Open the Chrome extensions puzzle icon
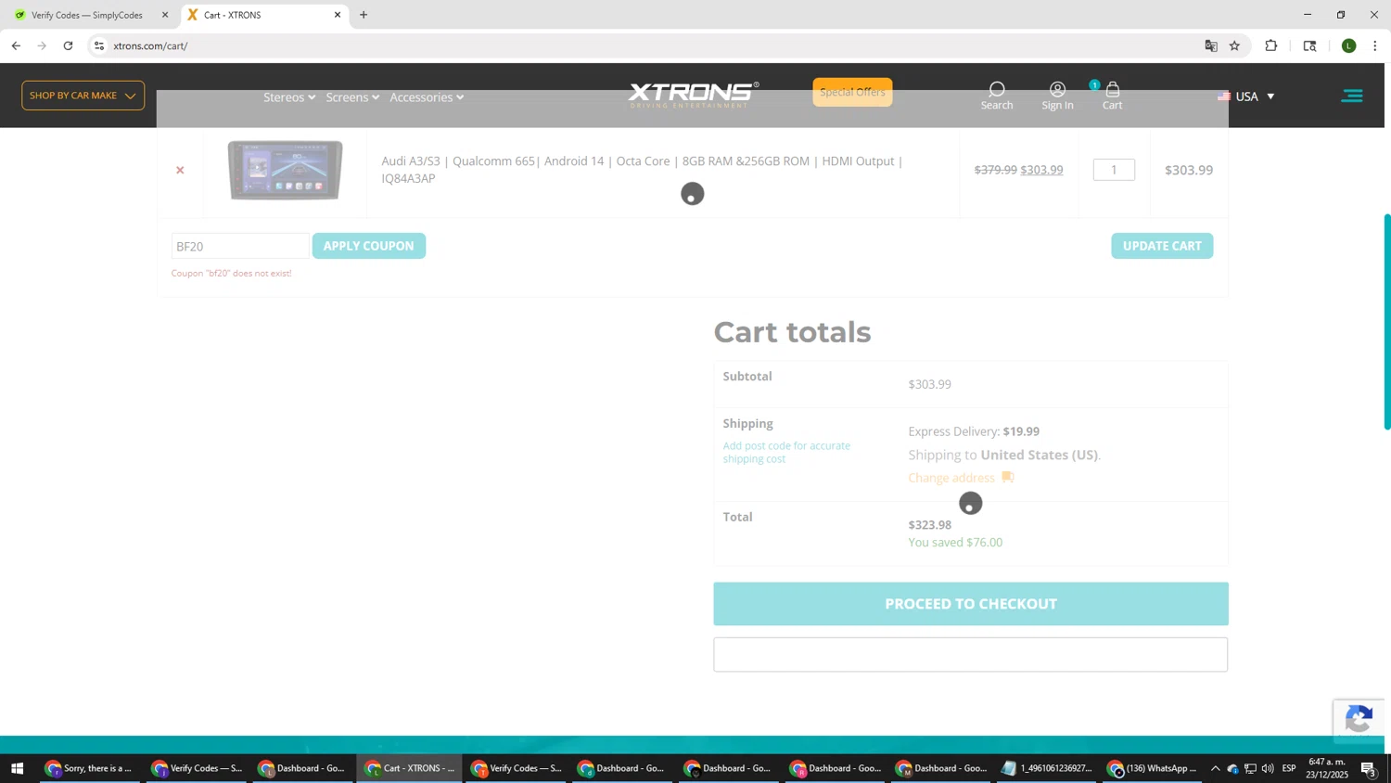 1271,45
